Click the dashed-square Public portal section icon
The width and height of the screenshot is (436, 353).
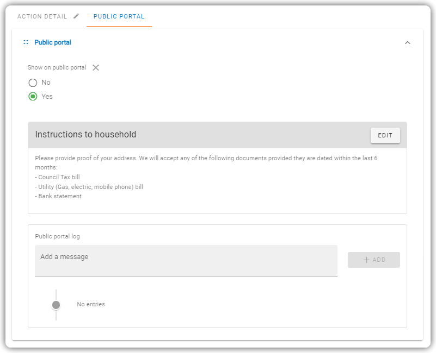click(26, 42)
